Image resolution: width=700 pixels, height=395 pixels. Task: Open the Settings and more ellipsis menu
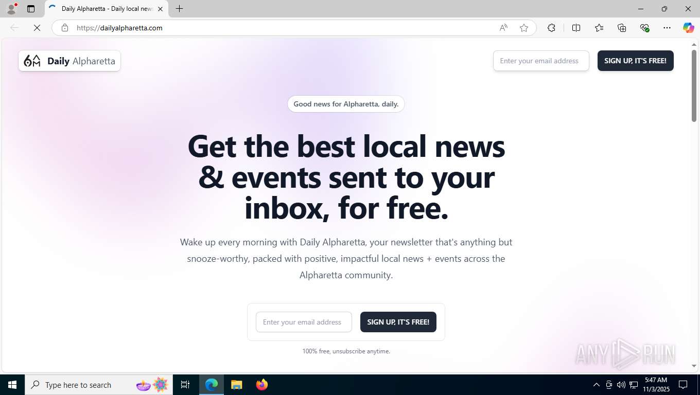(667, 28)
